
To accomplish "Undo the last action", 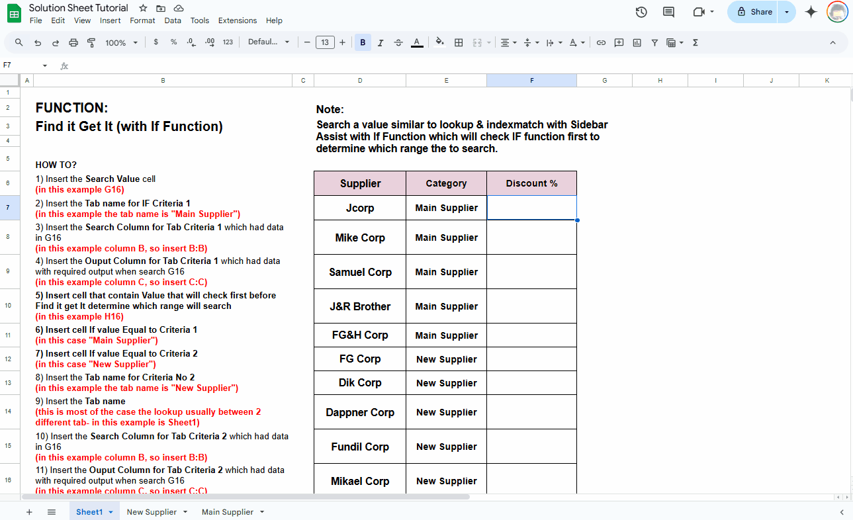I will point(38,42).
